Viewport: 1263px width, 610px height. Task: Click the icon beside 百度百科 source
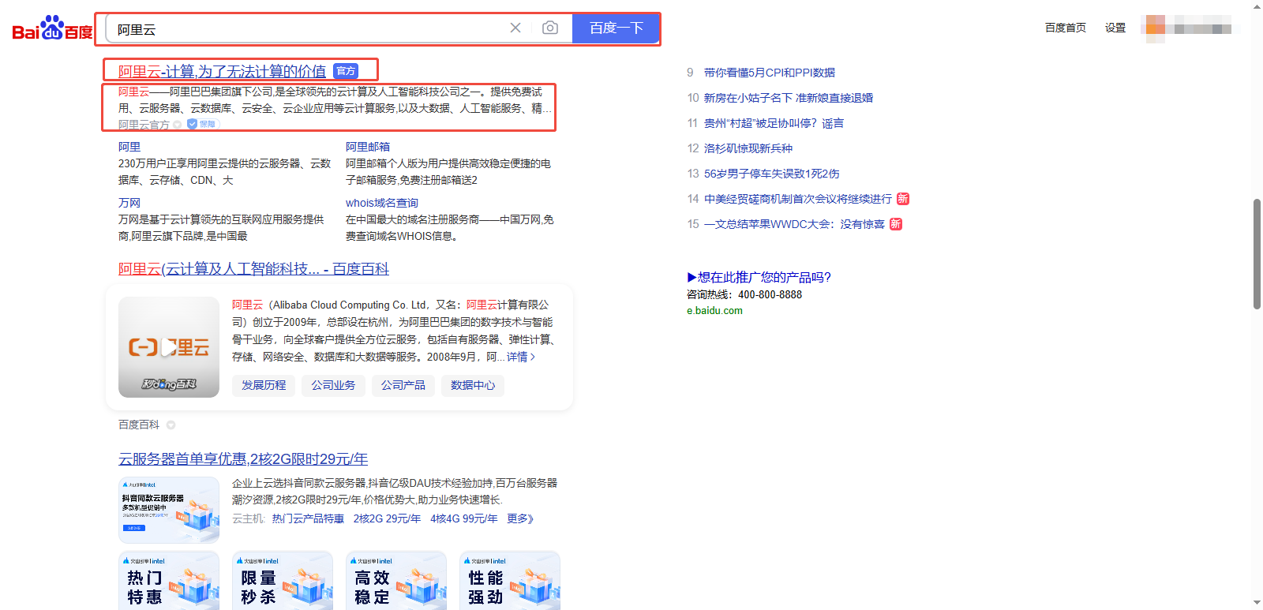point(171,425)
